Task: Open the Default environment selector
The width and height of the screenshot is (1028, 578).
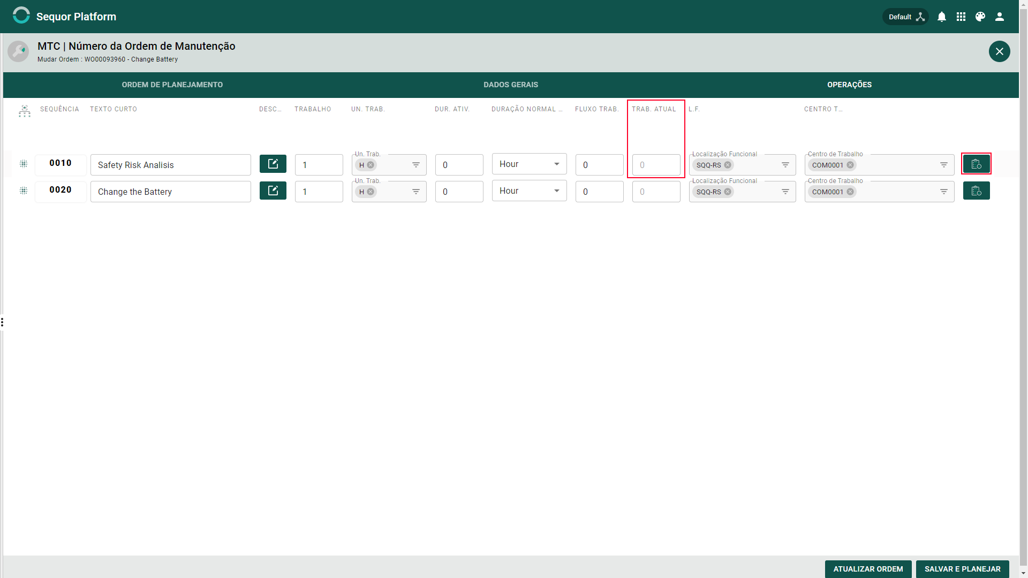Action: coord(905,17)
